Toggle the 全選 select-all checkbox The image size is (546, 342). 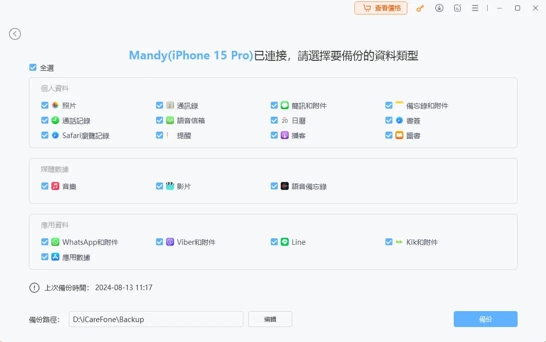pos(33,67)
